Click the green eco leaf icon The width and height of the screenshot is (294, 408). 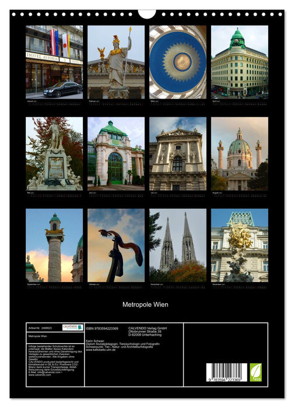tap(256, 372)
